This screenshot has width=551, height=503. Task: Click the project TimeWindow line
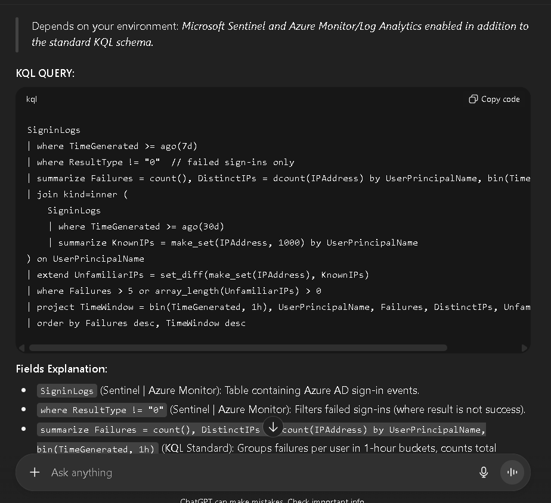pyautogui.click(x=278, y=307)
